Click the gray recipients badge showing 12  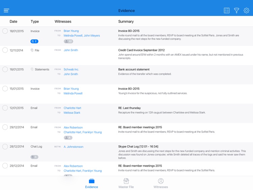[x=68, y=42]
